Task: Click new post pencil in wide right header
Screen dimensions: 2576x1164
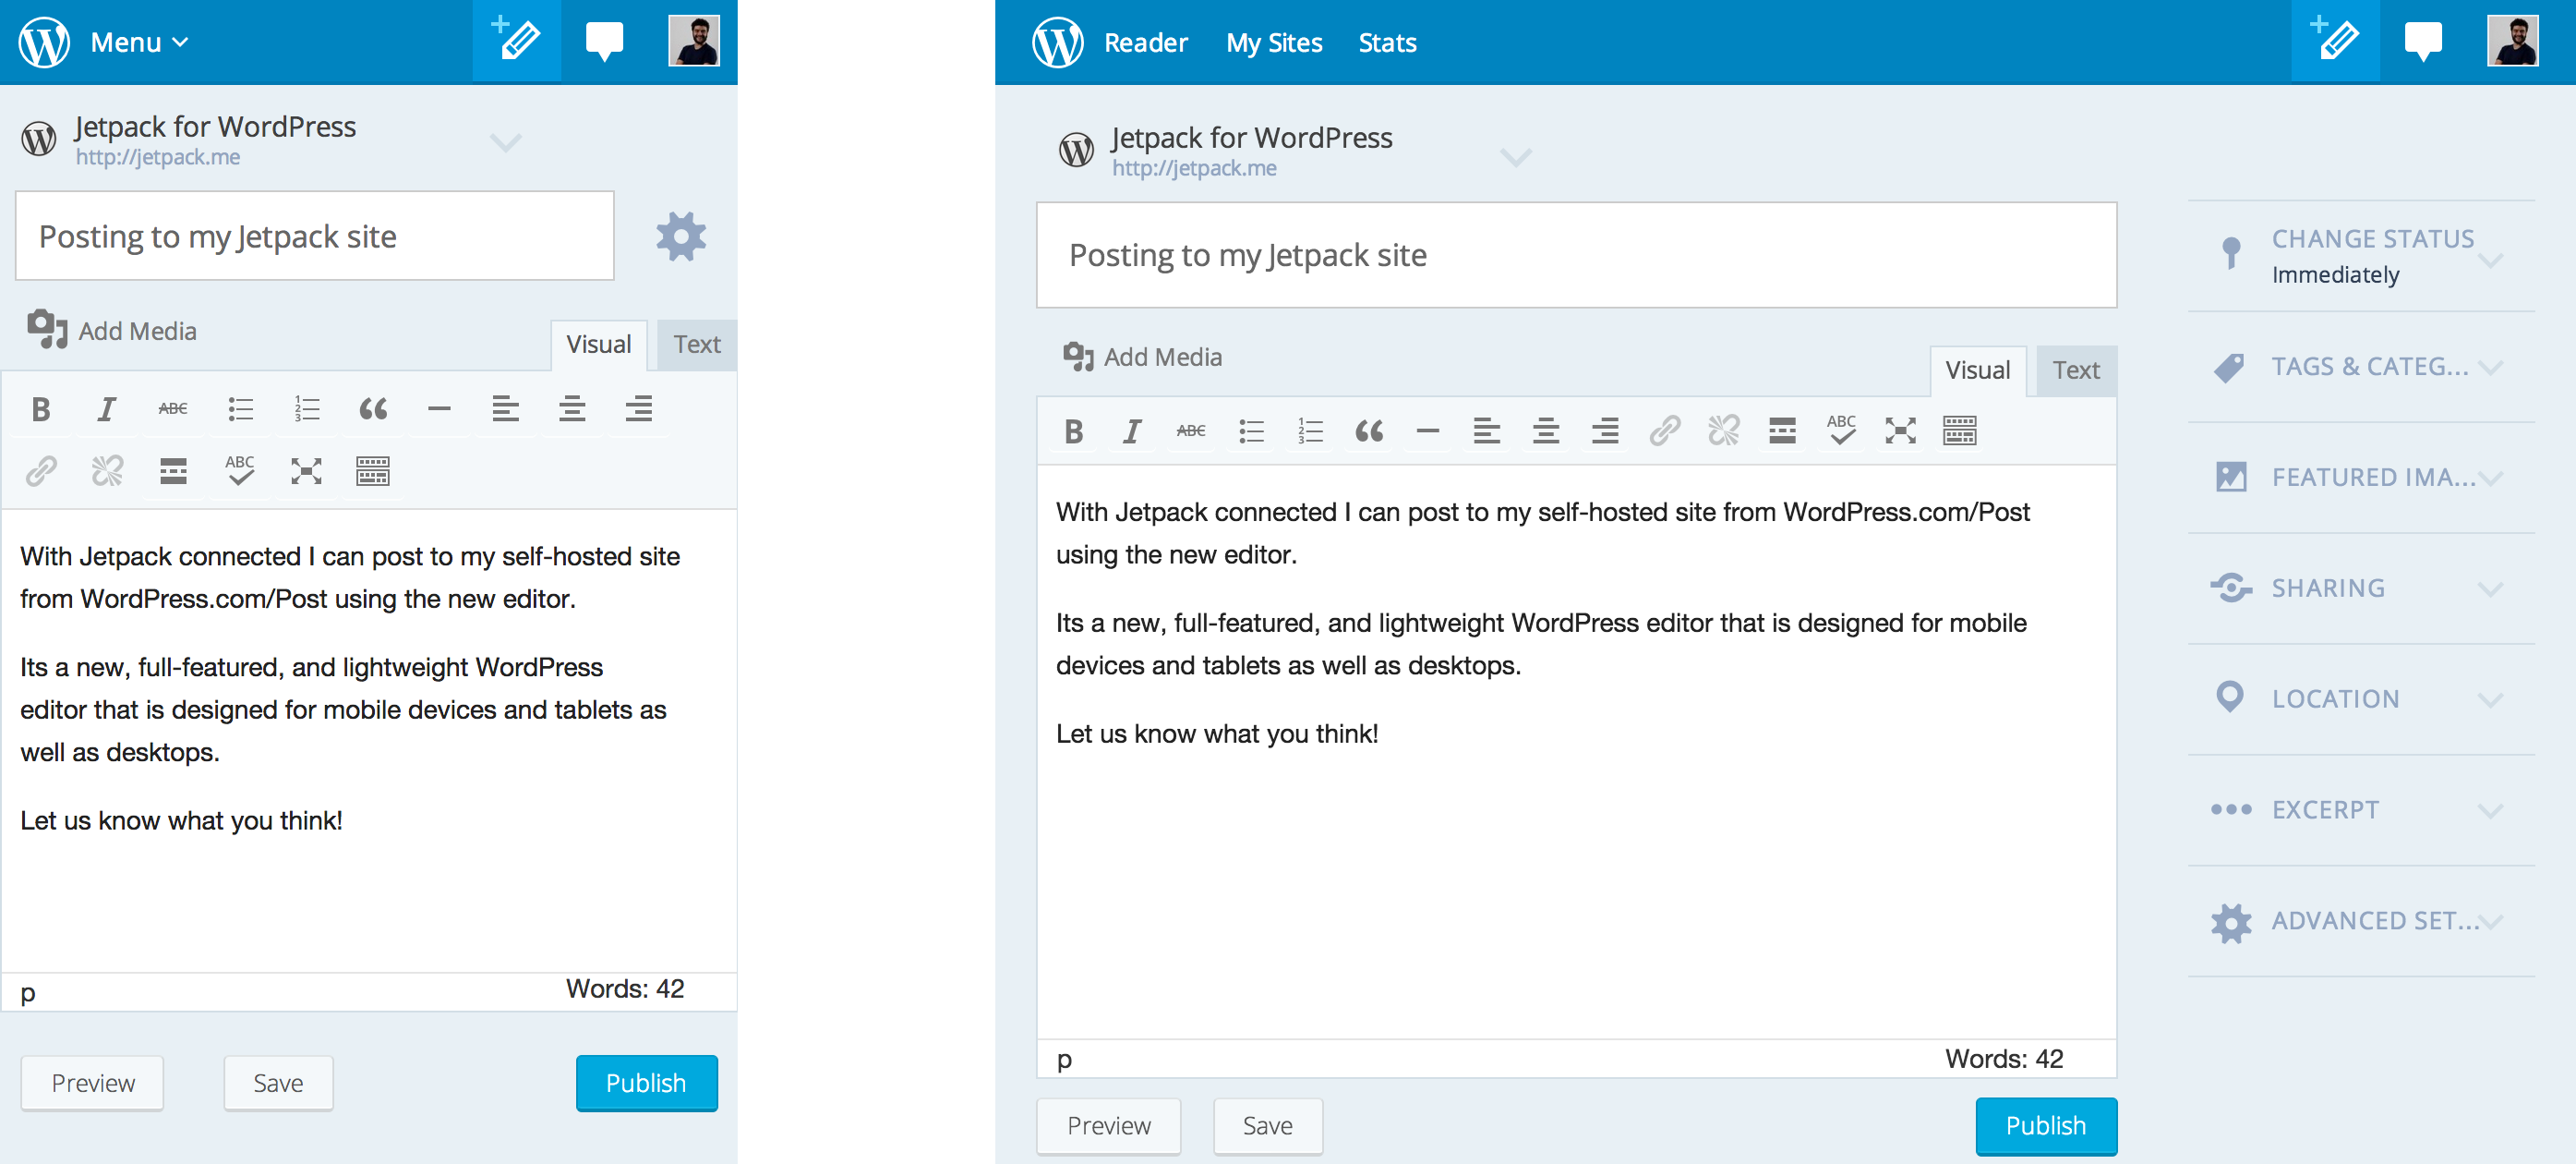Action: (x=2335, y=41)
